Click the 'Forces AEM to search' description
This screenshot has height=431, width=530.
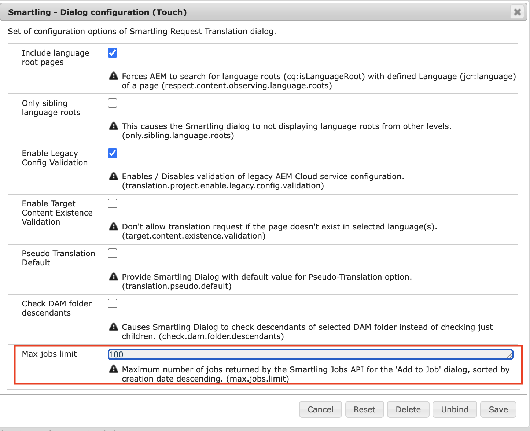pyautogui.click(x=319, y=81)
